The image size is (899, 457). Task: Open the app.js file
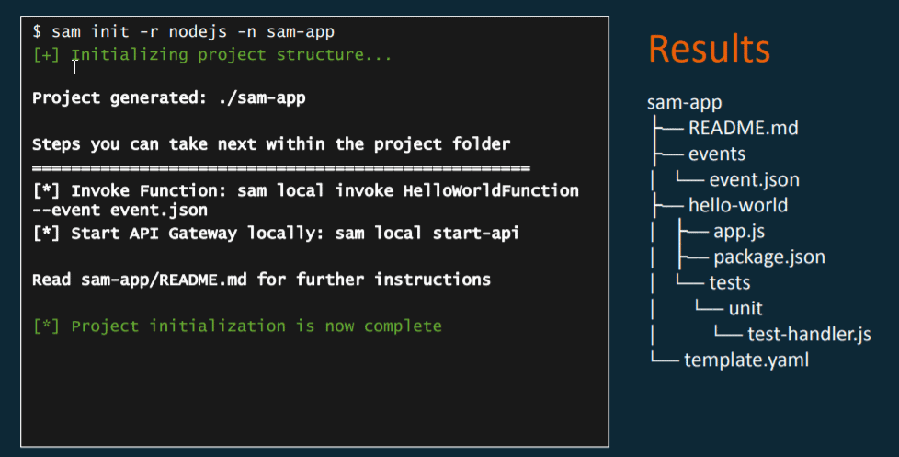[737, 231]
